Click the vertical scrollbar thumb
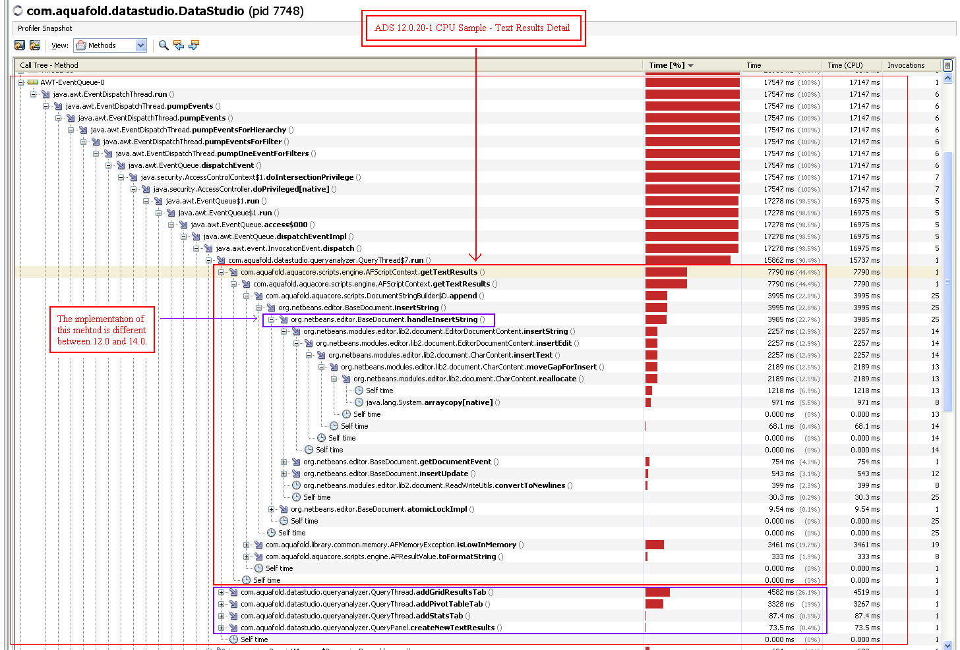The width and height of the screenshot is (960, 650). click(948, 282)
